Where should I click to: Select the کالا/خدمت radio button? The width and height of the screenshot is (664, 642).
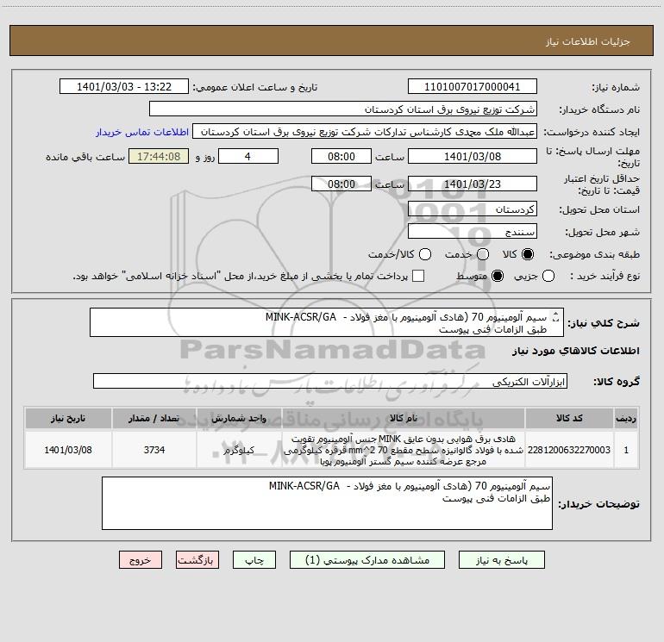click(x=425, y=254)
